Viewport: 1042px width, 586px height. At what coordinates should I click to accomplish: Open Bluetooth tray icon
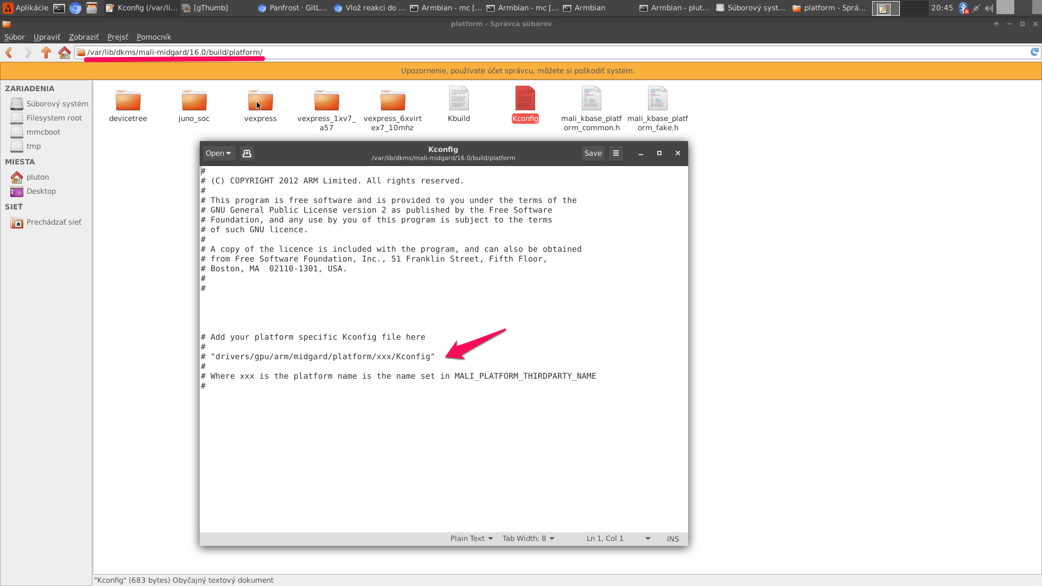964,8
